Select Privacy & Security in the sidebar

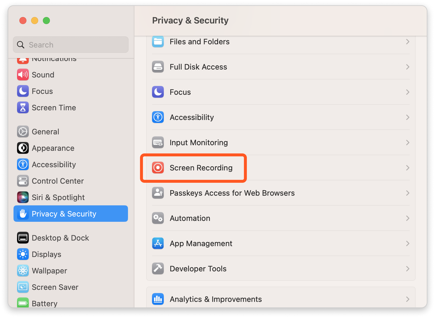(64, 214)
